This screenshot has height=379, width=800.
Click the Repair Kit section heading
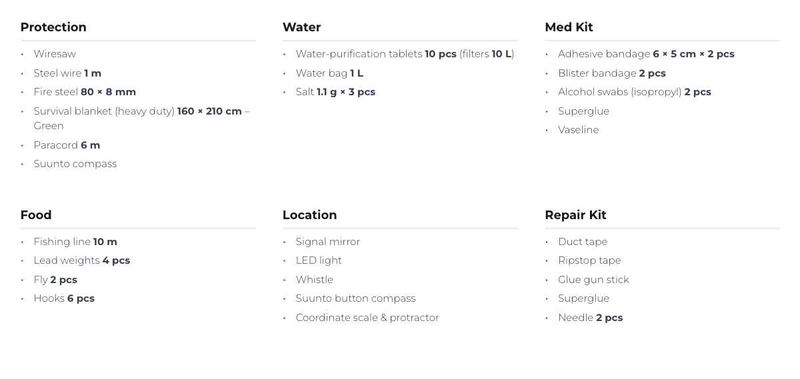(575, 215)
